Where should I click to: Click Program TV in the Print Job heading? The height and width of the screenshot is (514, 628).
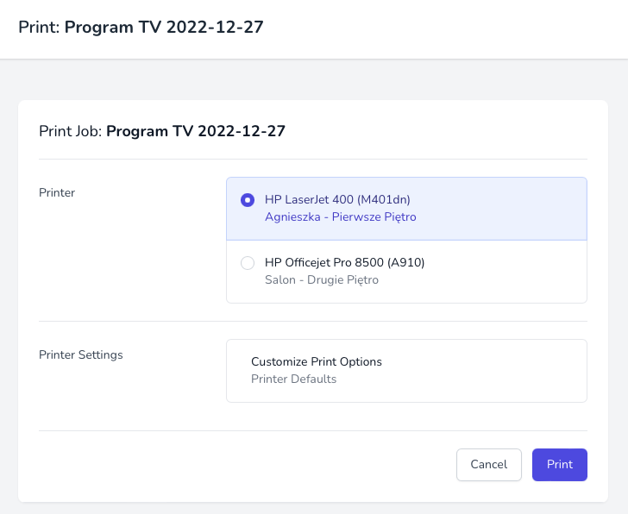(x=150, y=131)
